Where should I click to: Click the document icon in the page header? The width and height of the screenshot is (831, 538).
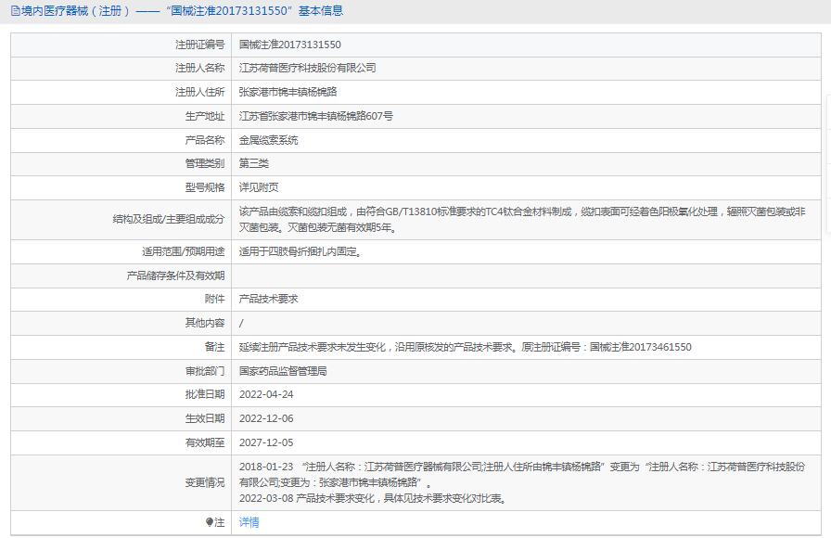tap(16, 10)
